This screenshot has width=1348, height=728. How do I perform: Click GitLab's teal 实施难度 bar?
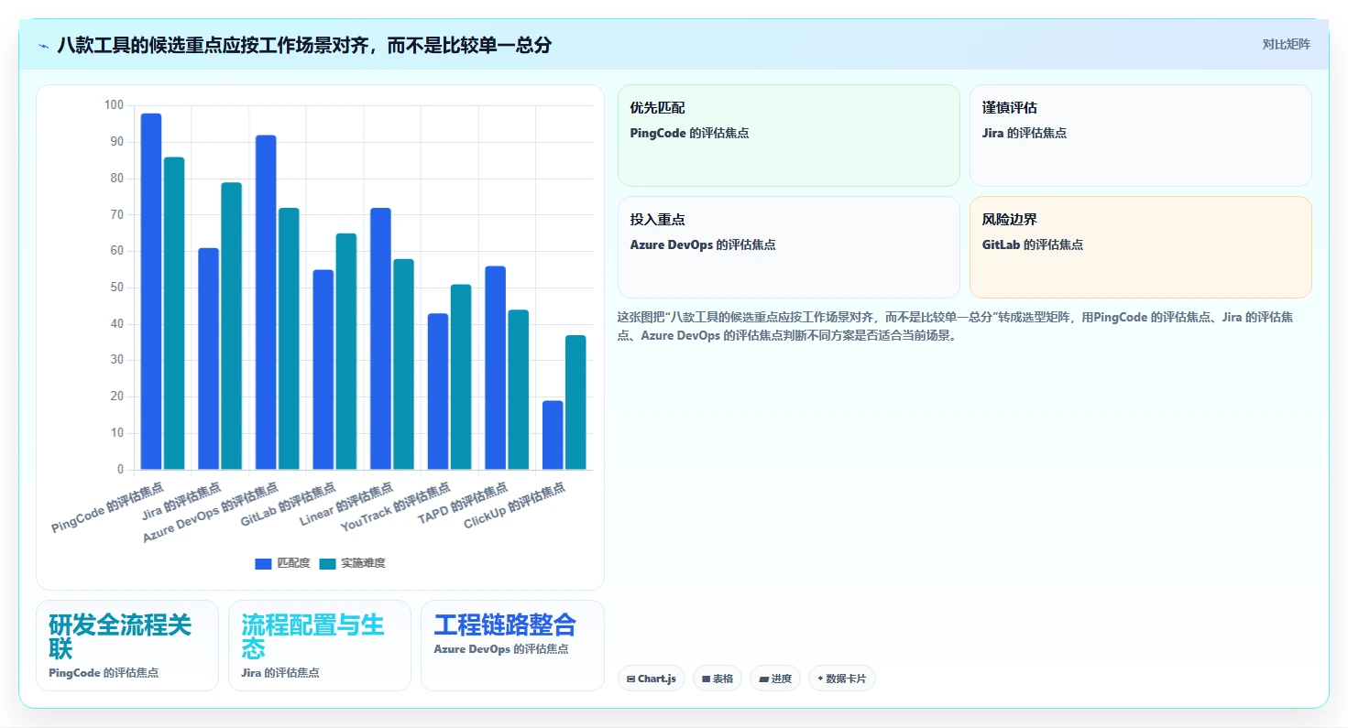346,352
